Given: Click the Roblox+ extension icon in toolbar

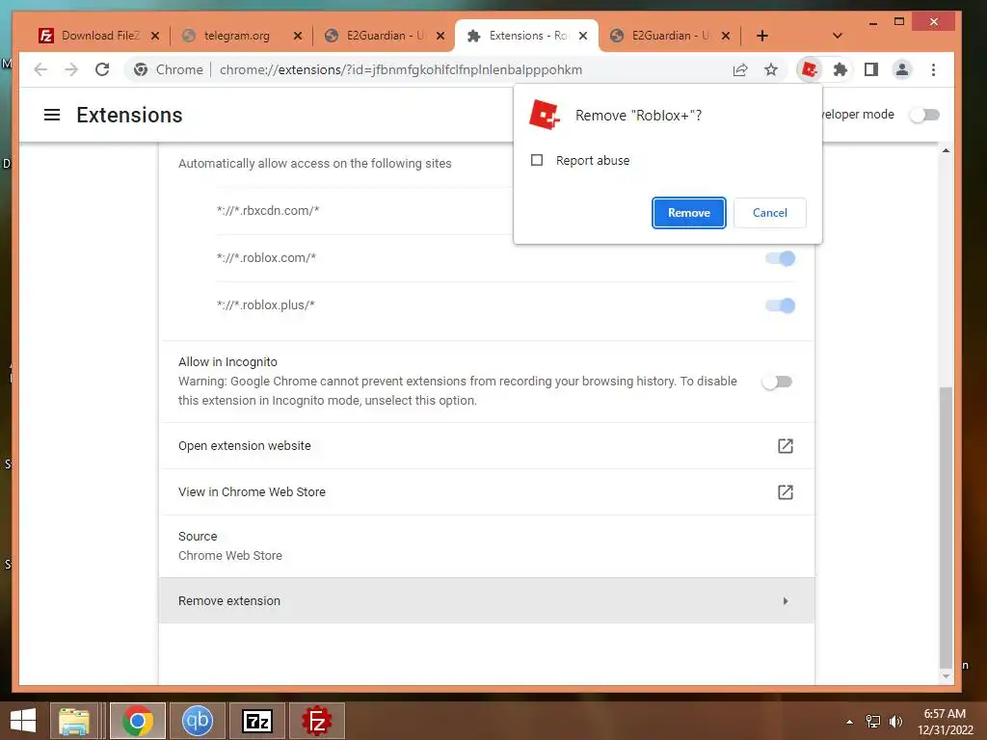Looking at the screenshot, I should tap(810, 69).
